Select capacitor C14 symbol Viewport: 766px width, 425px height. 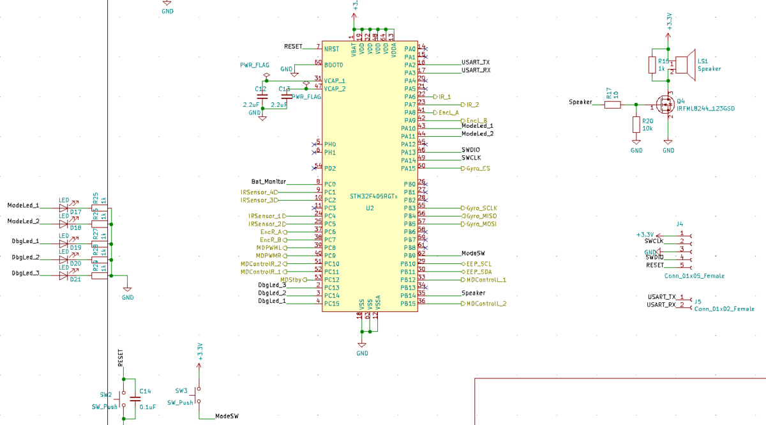(x=134, y=398)
